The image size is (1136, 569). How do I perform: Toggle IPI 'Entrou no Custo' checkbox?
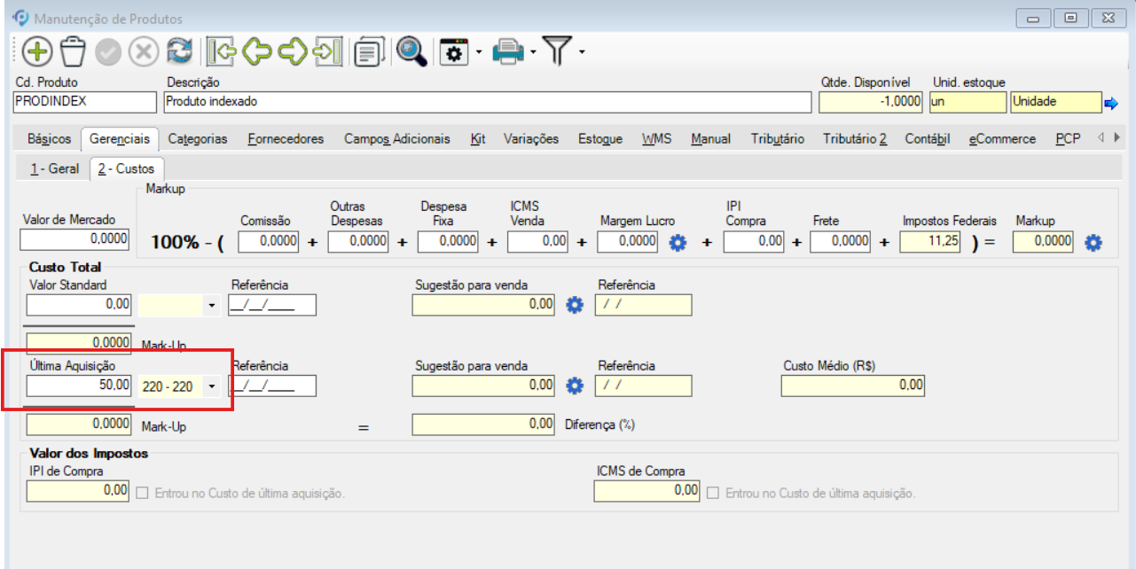tap(142, 493)
